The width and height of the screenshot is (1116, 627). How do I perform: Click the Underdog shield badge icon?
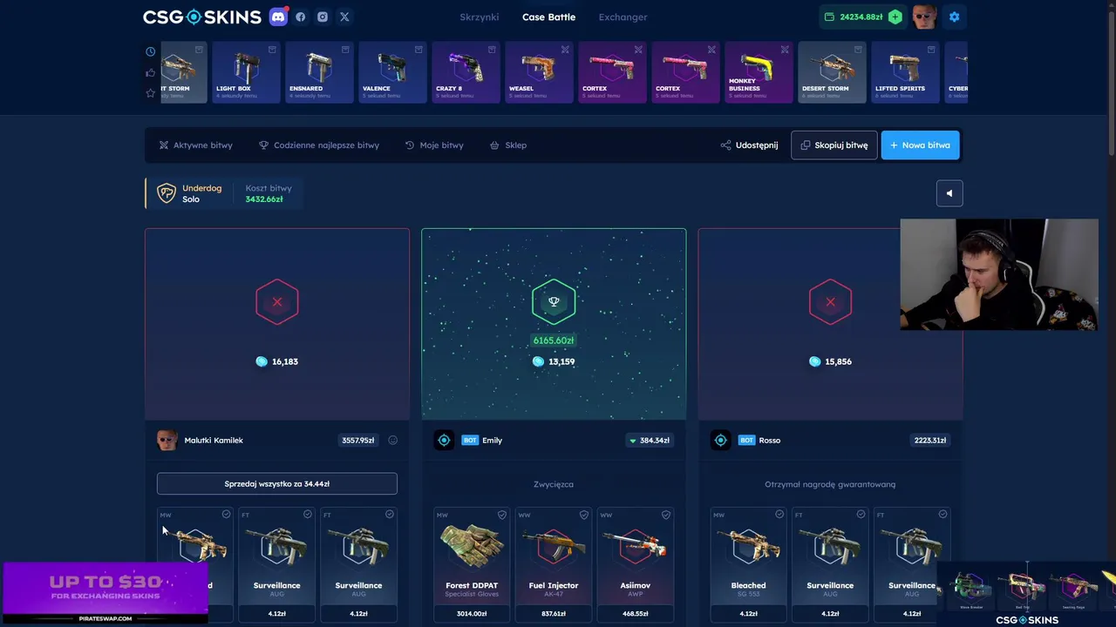point(166,193)
